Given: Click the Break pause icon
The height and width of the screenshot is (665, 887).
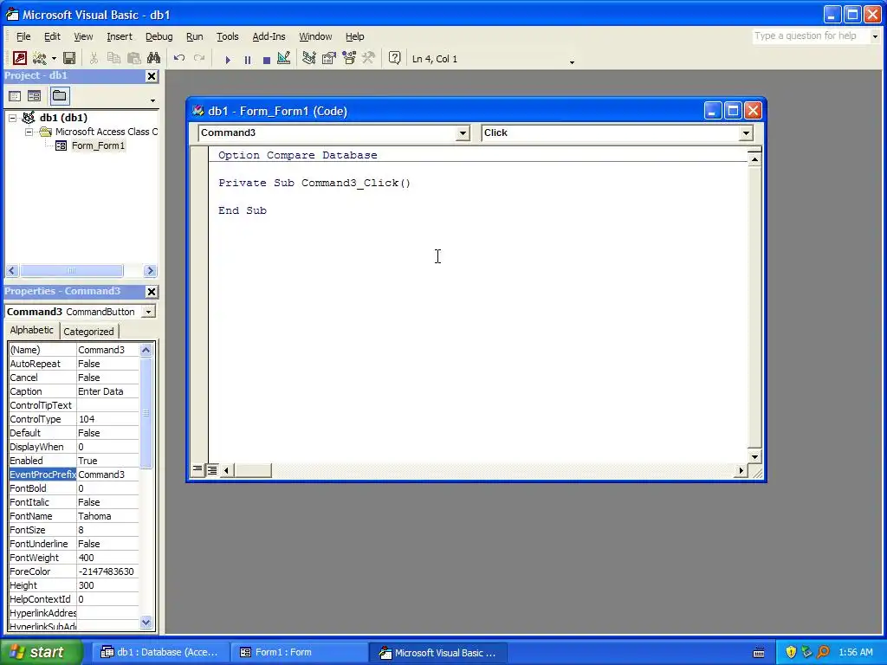Looking at the screenshot, I should click(247, 59).
